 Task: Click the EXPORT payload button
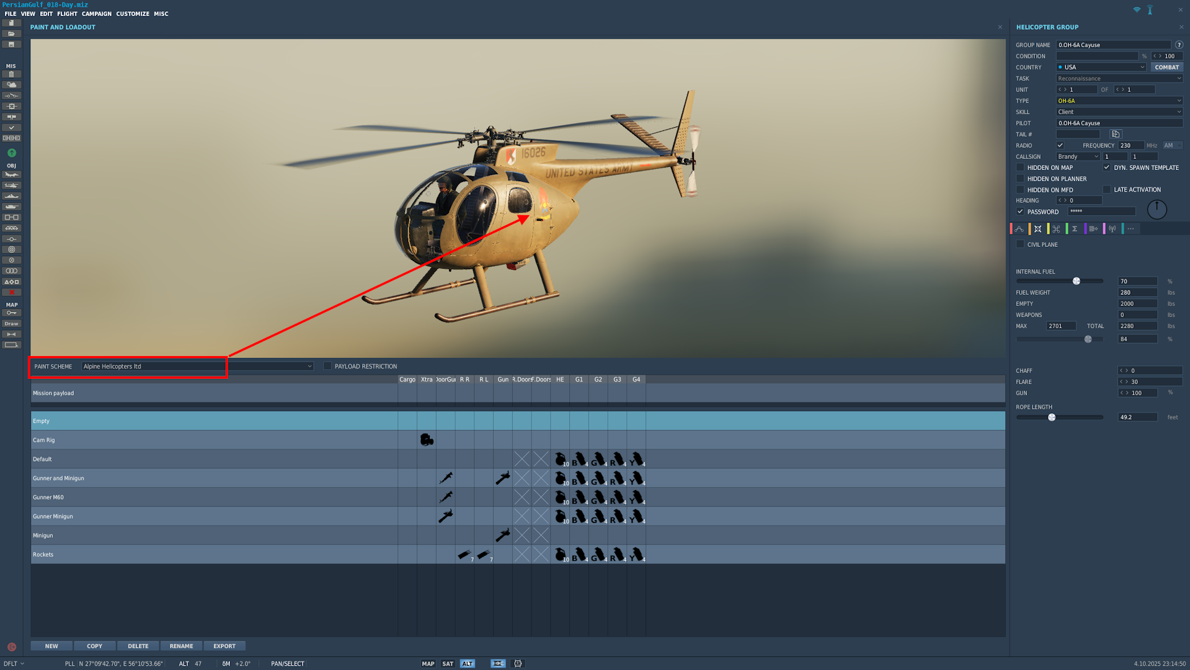click(224, 646)
